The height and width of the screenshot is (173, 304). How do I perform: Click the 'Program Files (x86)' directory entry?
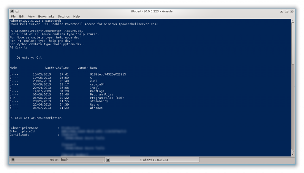coord(107,98)
